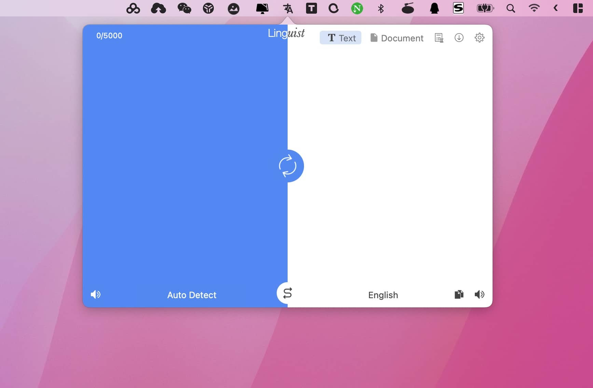Open the Bluetooth menu

click(x=381, y=8)
